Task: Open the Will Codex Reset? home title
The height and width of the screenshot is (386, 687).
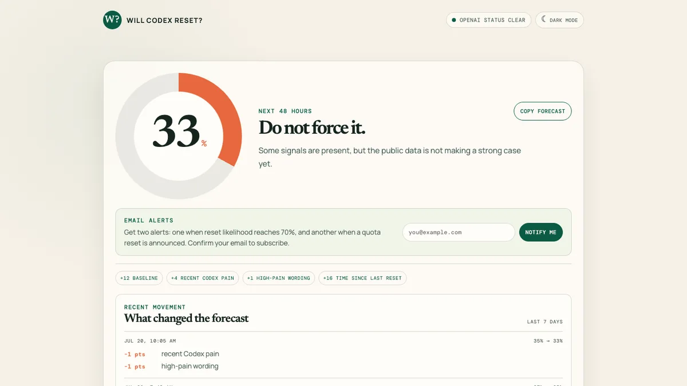Action: 164,21
